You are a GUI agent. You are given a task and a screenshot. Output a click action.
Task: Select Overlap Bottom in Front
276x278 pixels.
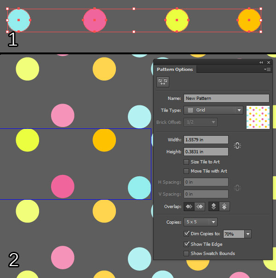click(224, 207)
